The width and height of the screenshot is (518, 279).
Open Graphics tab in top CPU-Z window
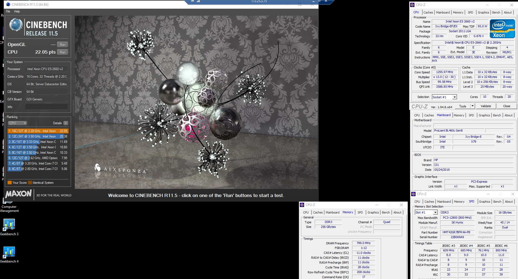click(x=484, y=12)
